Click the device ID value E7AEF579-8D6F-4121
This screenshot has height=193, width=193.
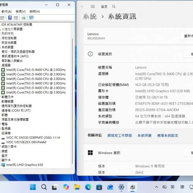click(x=164, y=103)
